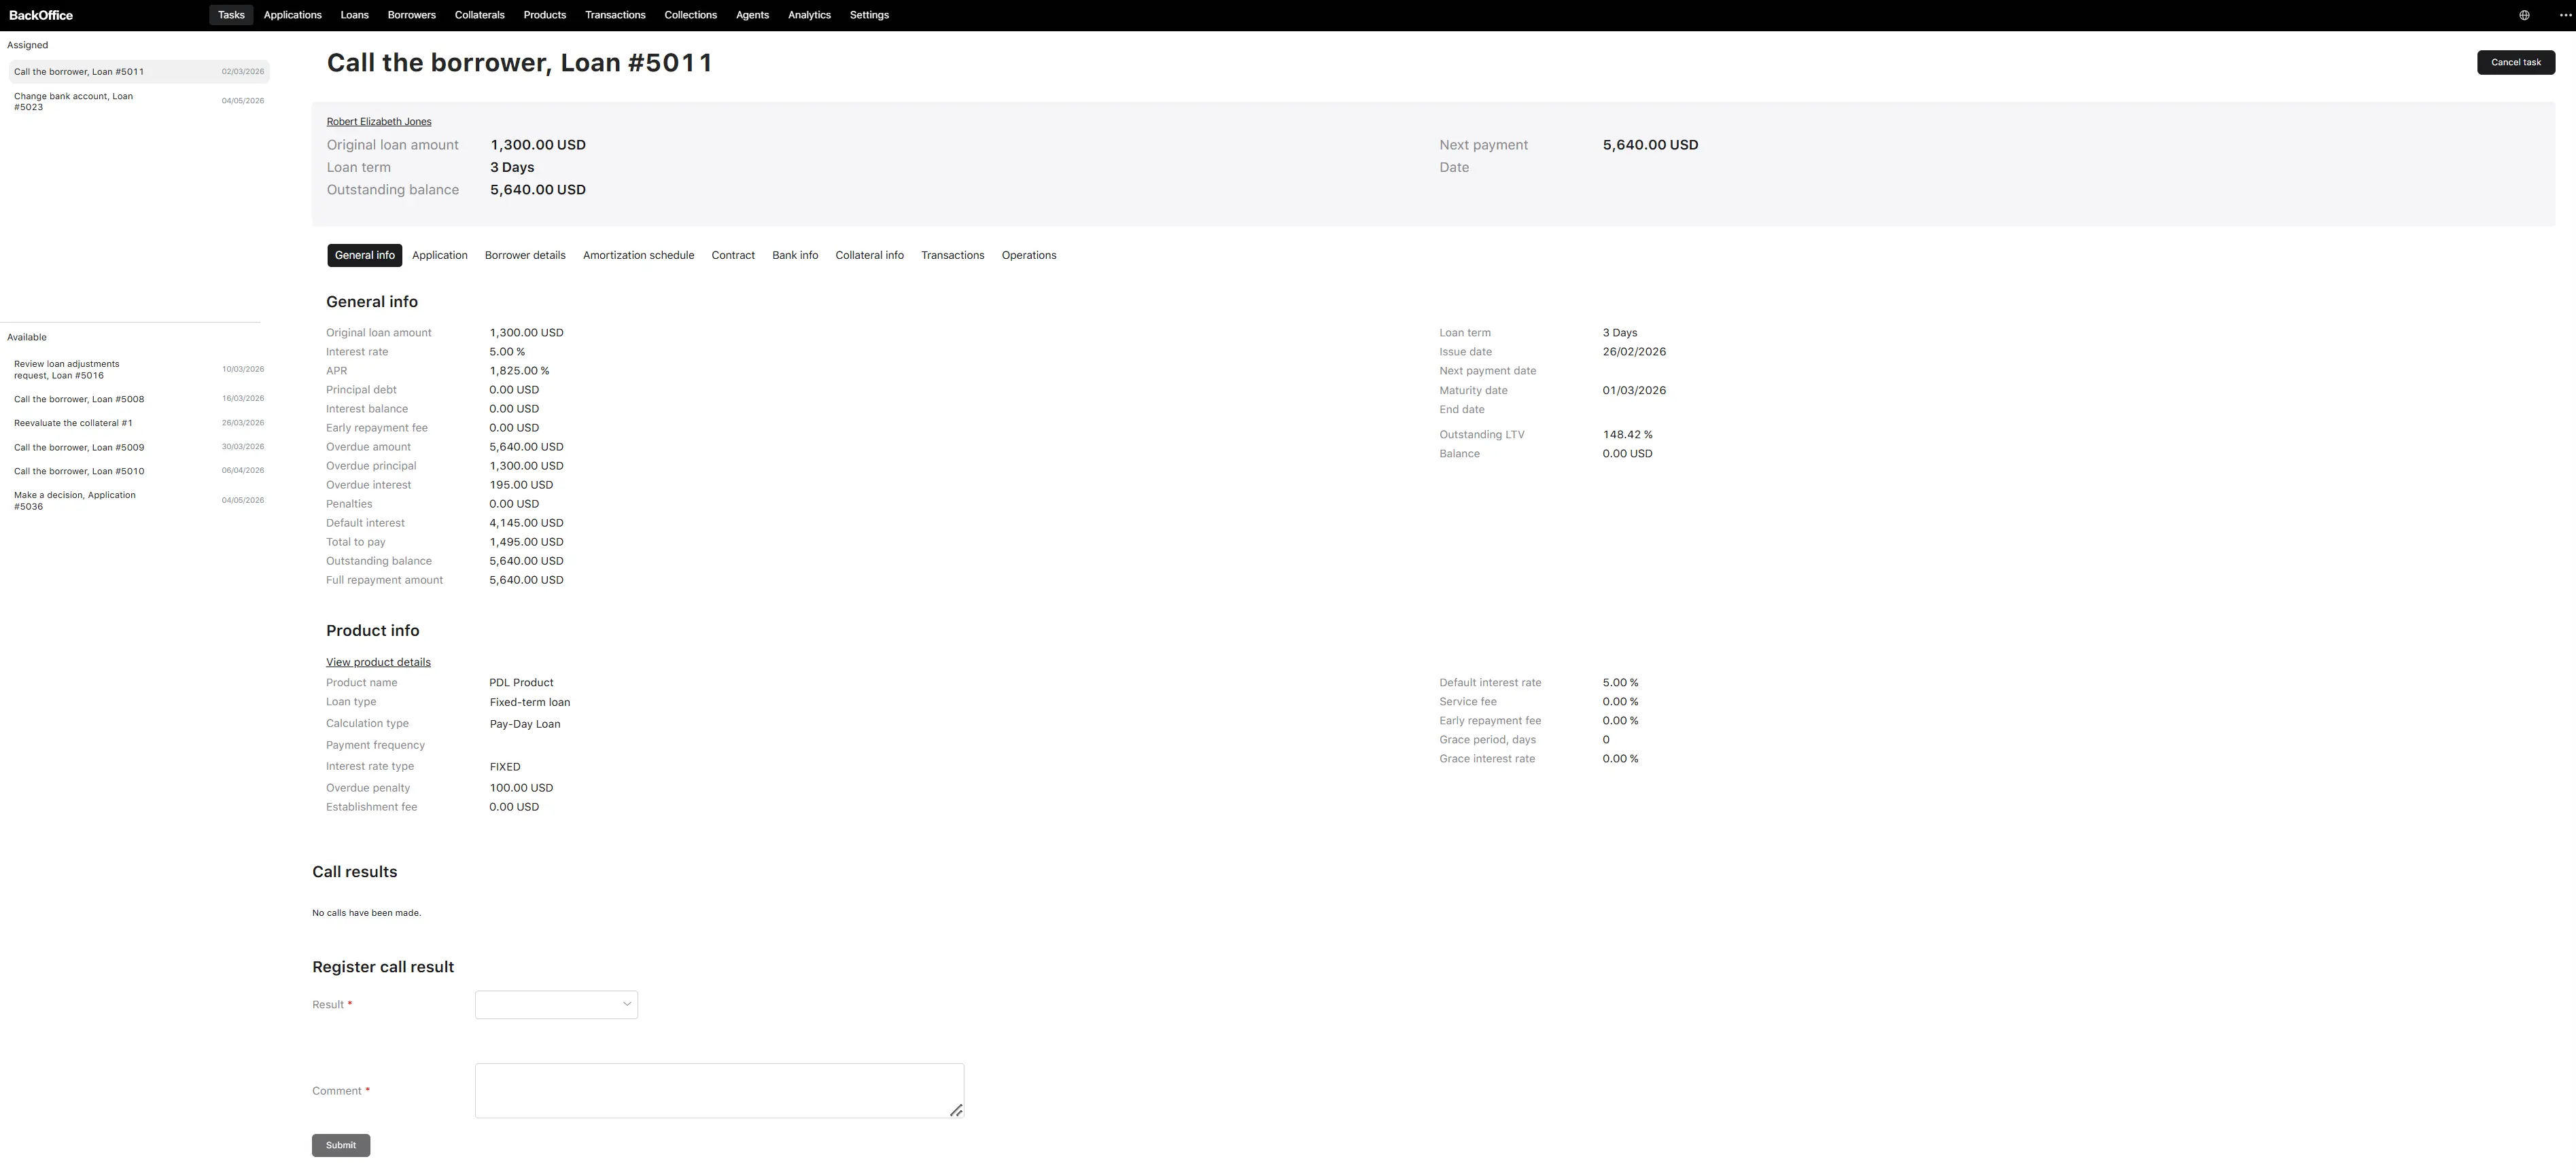Open the Transactions top menu
This screenshot has width=2576, height=1172.
coord(615,15)
